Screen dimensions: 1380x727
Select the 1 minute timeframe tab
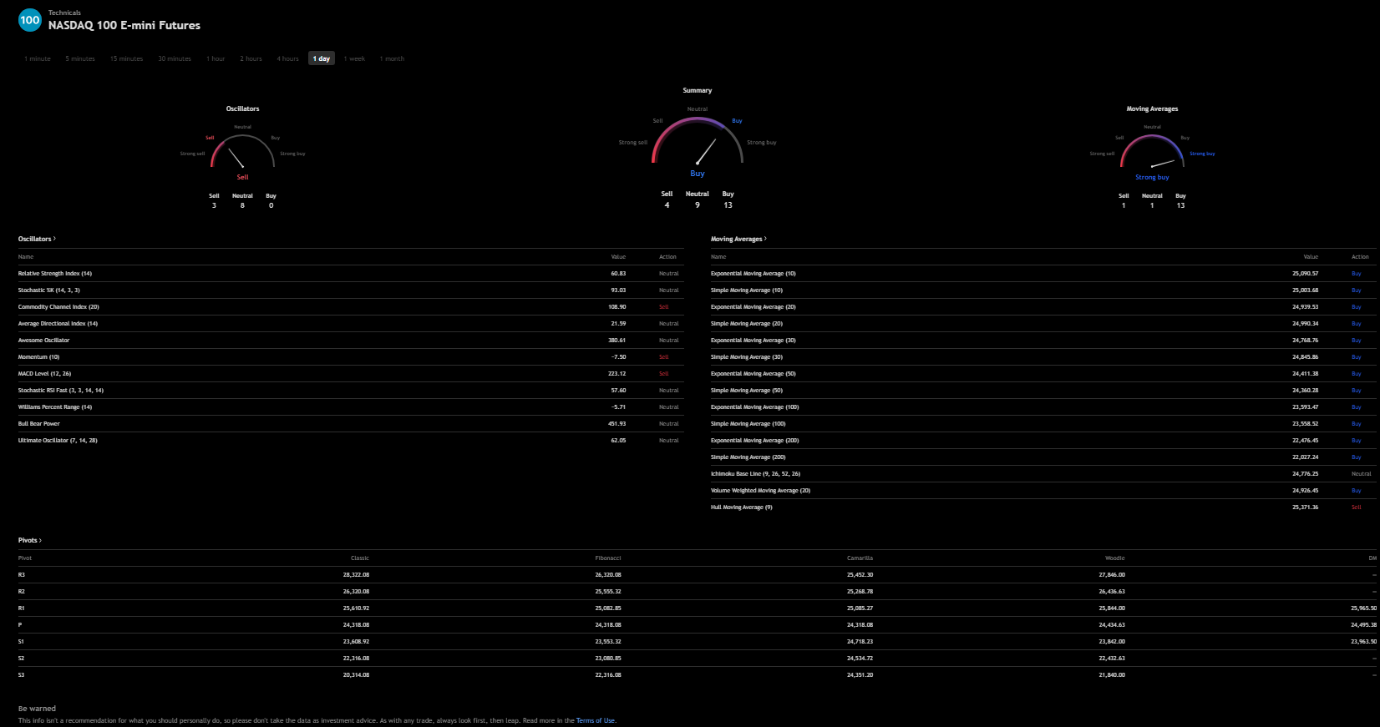tap(38, 58)
